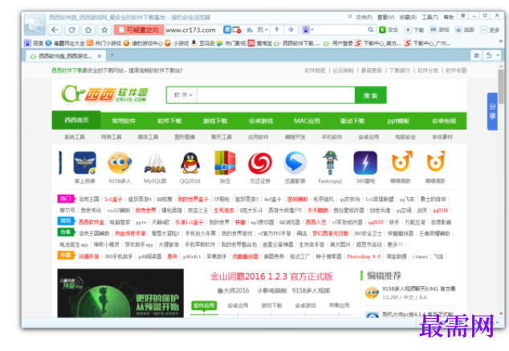Collapse menu bar with chevron left of 文件
The height and width of the screenshot is (351, 509).
coord(349,16)
